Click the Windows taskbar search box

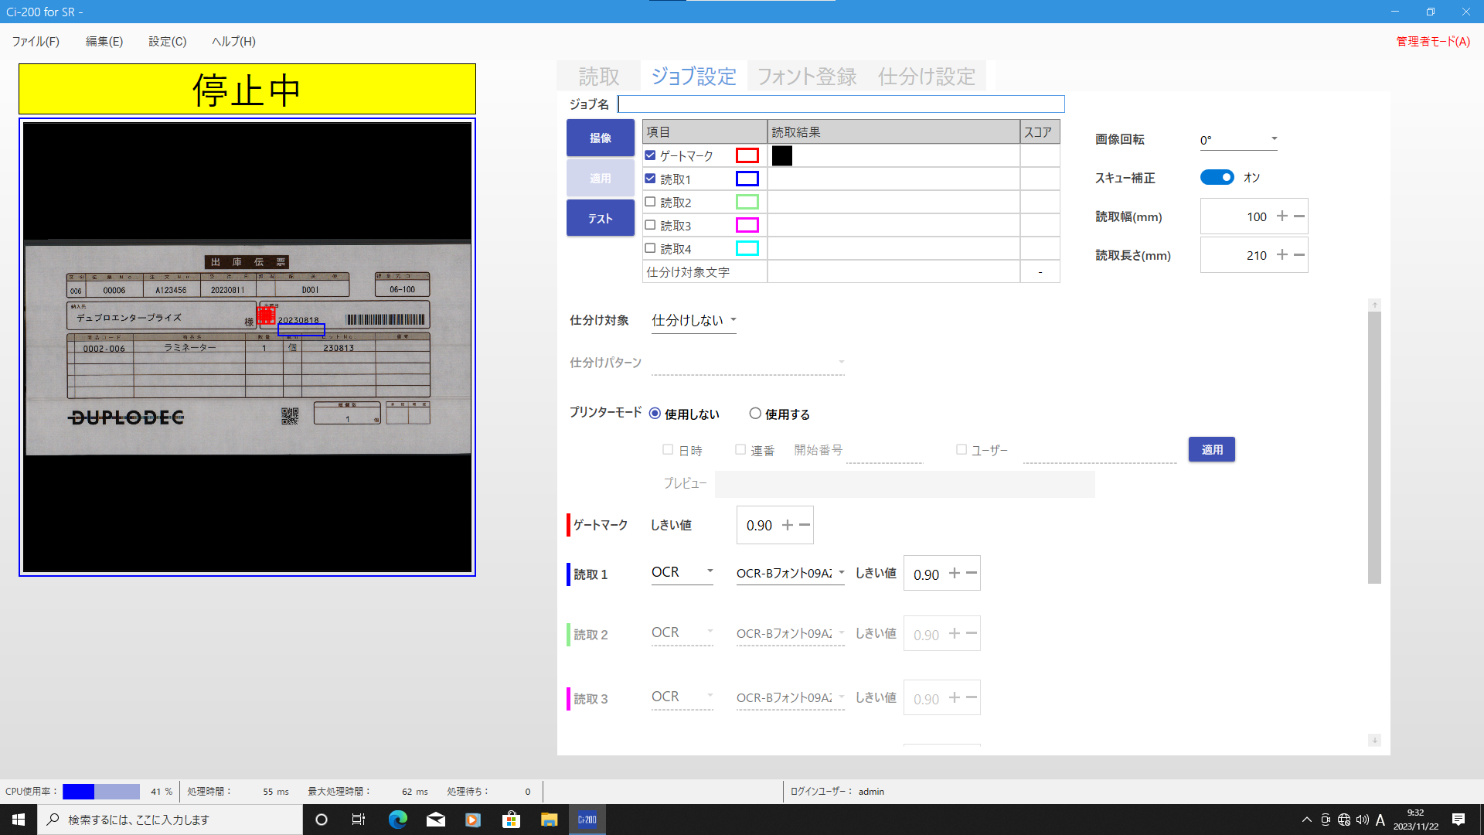(x=170, y=820)
